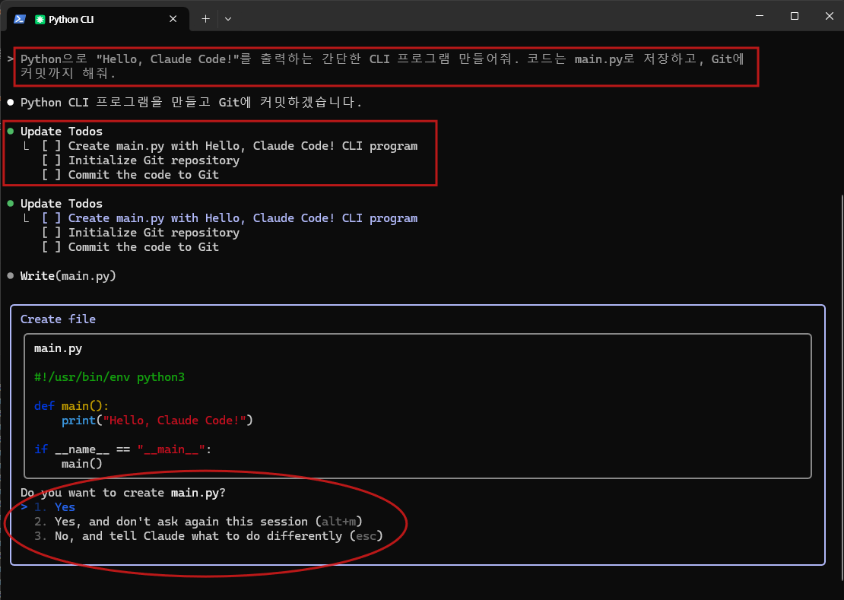
Task: Select the Python CLI tab
Action: [98, 19]
